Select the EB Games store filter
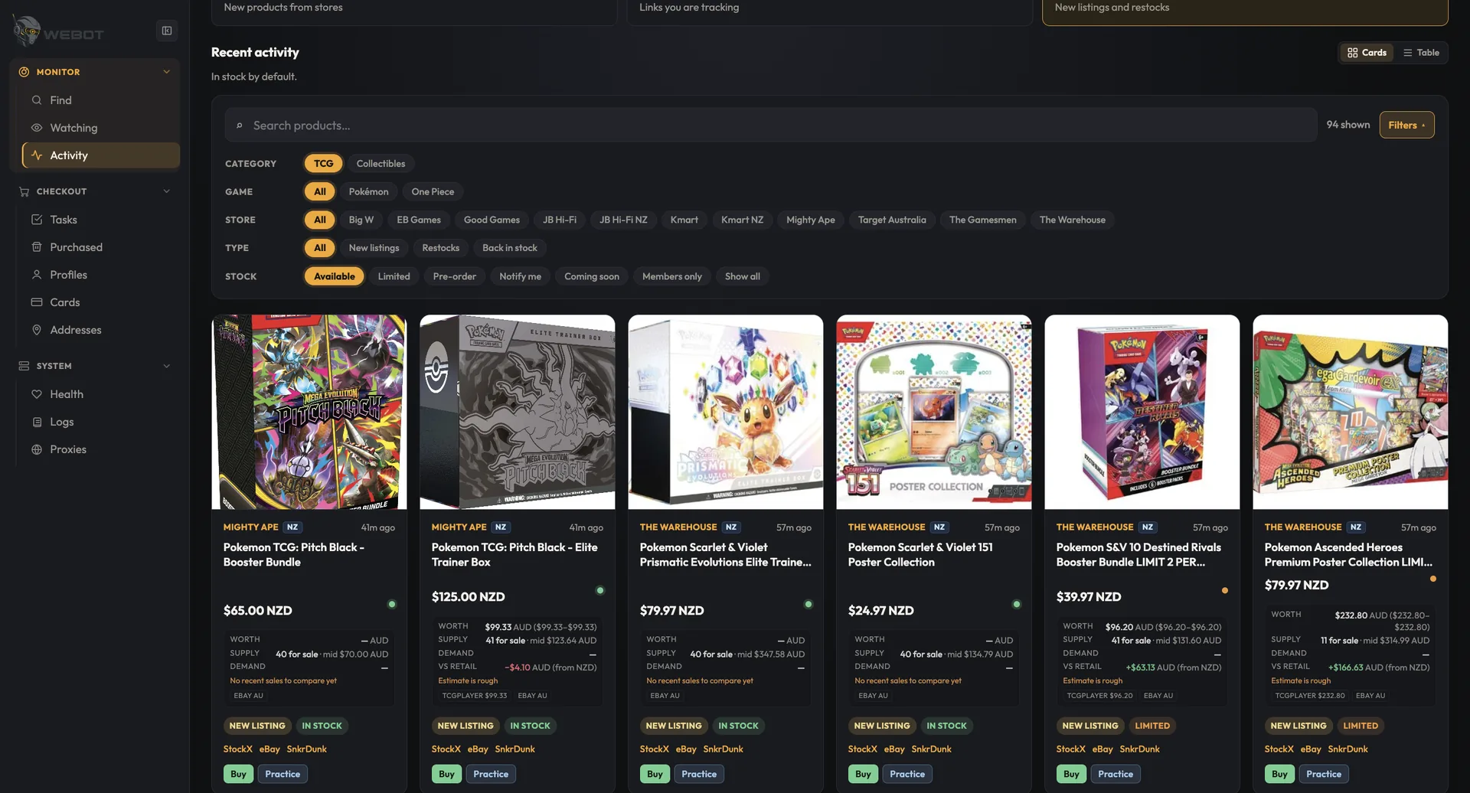This screenshot has height=793, width=1470. [419, 220]
